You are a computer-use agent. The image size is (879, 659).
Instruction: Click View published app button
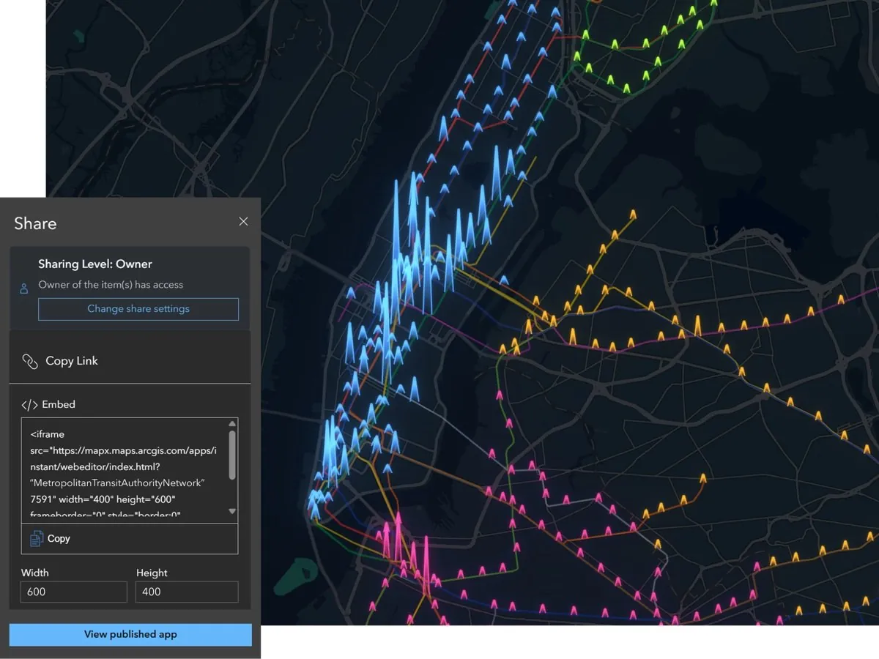point(130,635)
